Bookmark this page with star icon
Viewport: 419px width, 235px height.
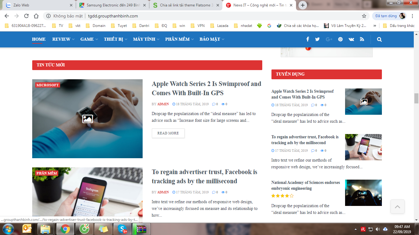click(x=364, y=16)
